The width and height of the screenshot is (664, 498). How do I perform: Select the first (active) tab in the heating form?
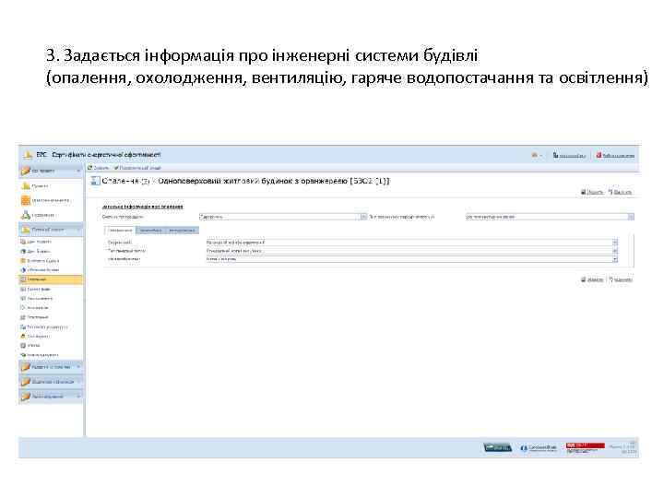point(120,231)
